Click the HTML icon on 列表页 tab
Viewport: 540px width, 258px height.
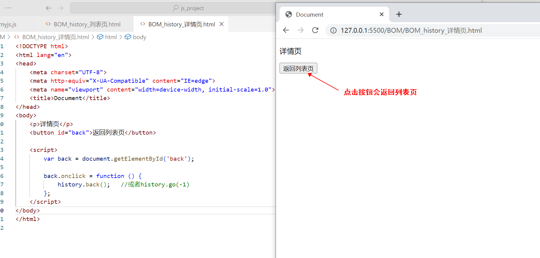pyautogui.click(x=48, y=24)
